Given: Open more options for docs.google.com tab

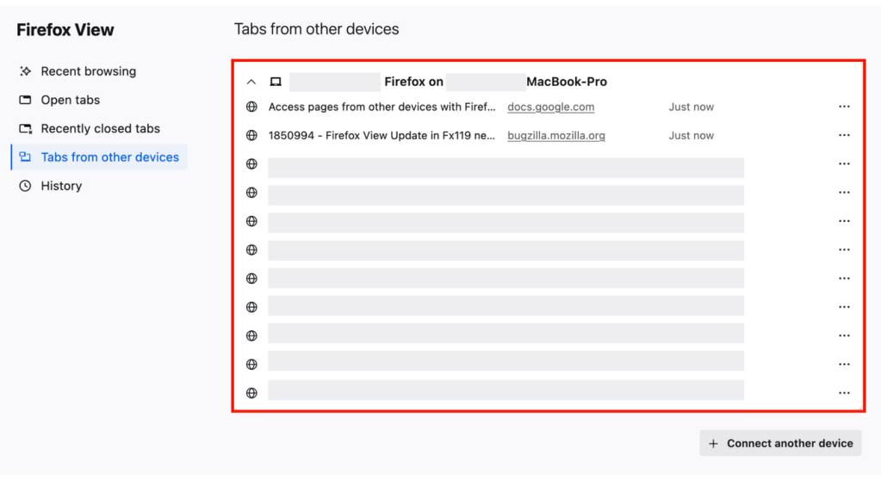Looking at the screenshot, I should 844,107.
